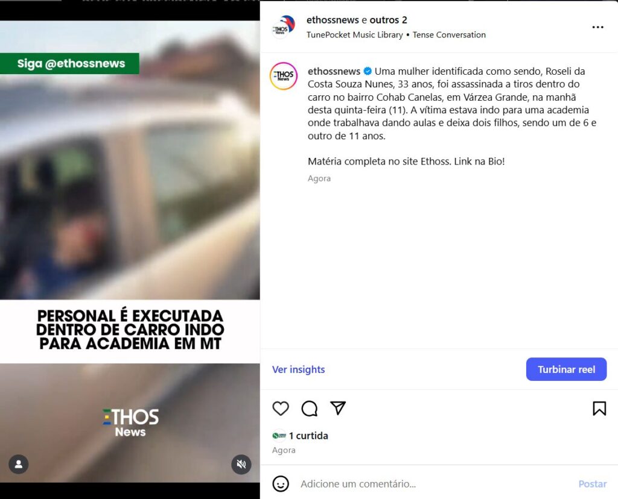Like the reel with the heart icon

[x=281, y=408]
